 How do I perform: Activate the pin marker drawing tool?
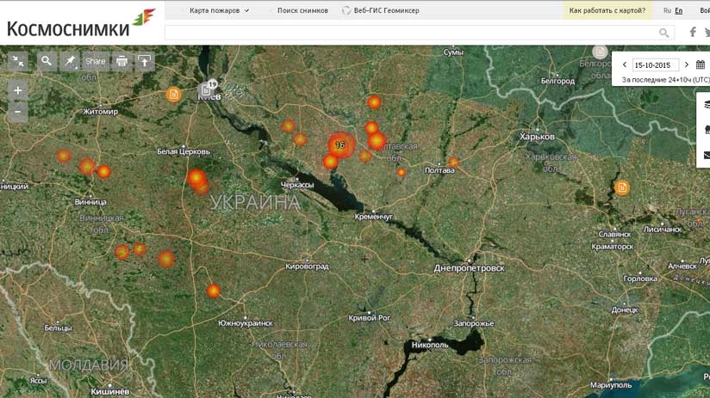tap(70, 61)
